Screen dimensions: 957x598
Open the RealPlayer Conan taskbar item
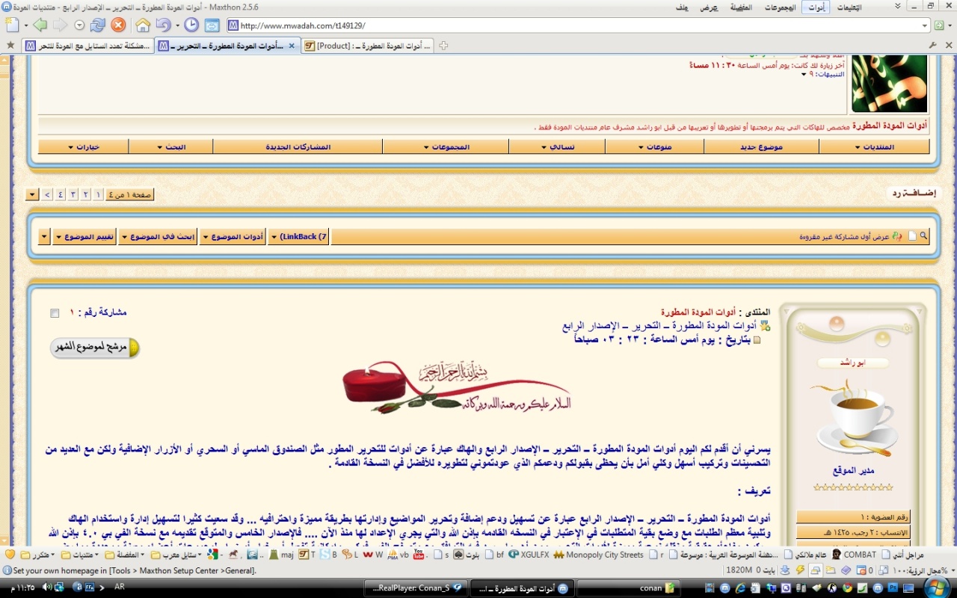tap(416, 588)
